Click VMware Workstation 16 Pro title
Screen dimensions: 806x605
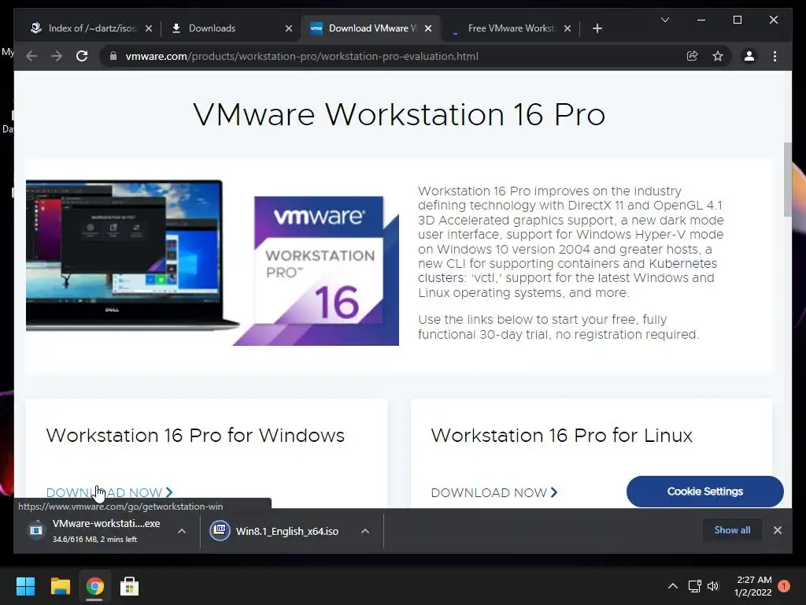coord(399,114)
